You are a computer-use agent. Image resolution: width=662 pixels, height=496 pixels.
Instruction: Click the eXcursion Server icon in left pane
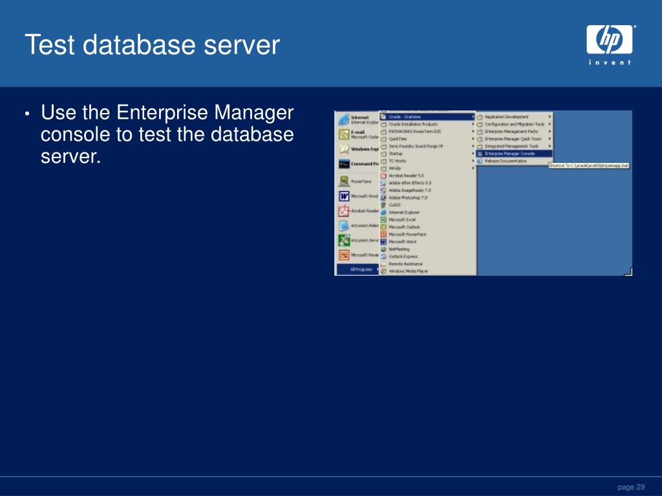pos(344,240)
